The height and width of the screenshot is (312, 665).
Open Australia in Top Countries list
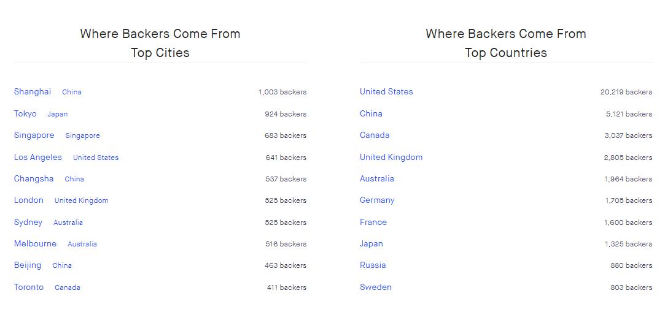(377, 179)
